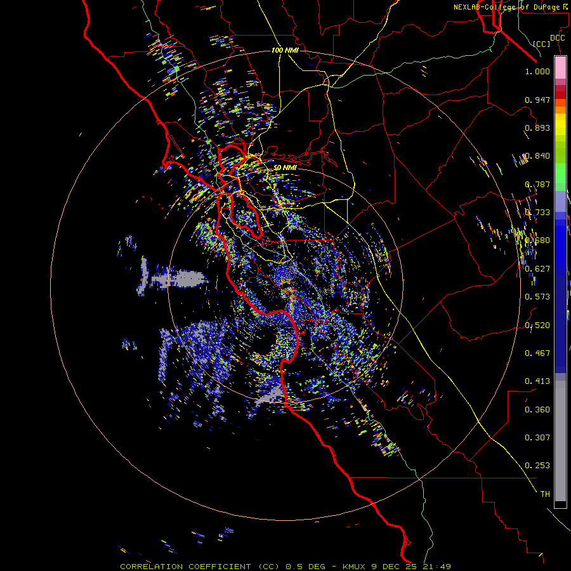Click the 1.000 legend value
Image resolution: width=571 pixels, height=571 pixels.
[x=537, y=71]
